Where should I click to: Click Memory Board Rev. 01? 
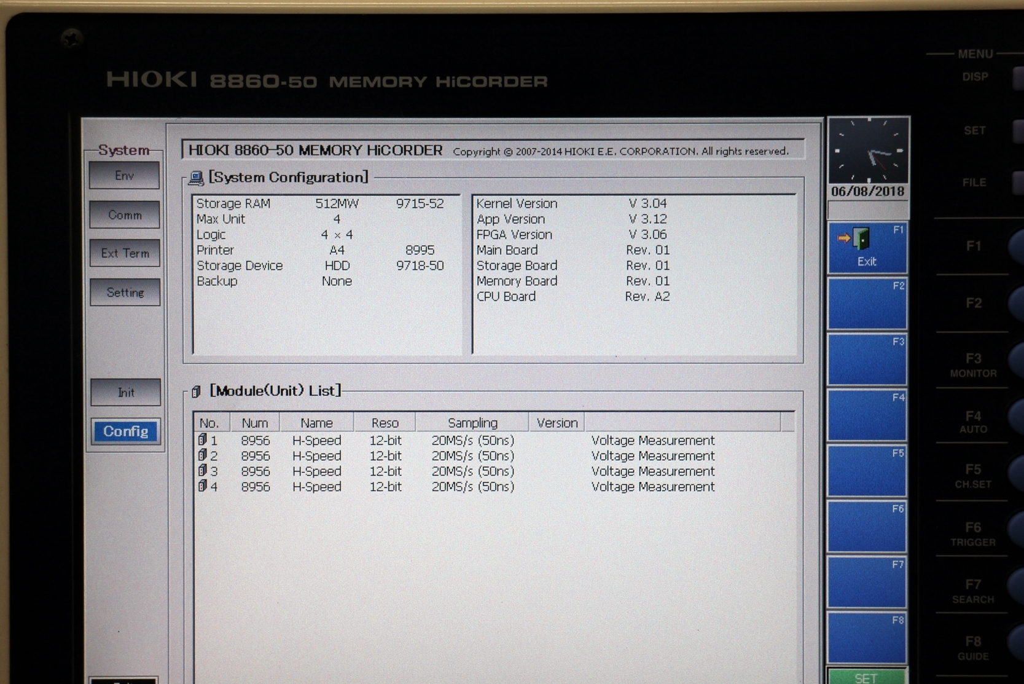[573, 281]
